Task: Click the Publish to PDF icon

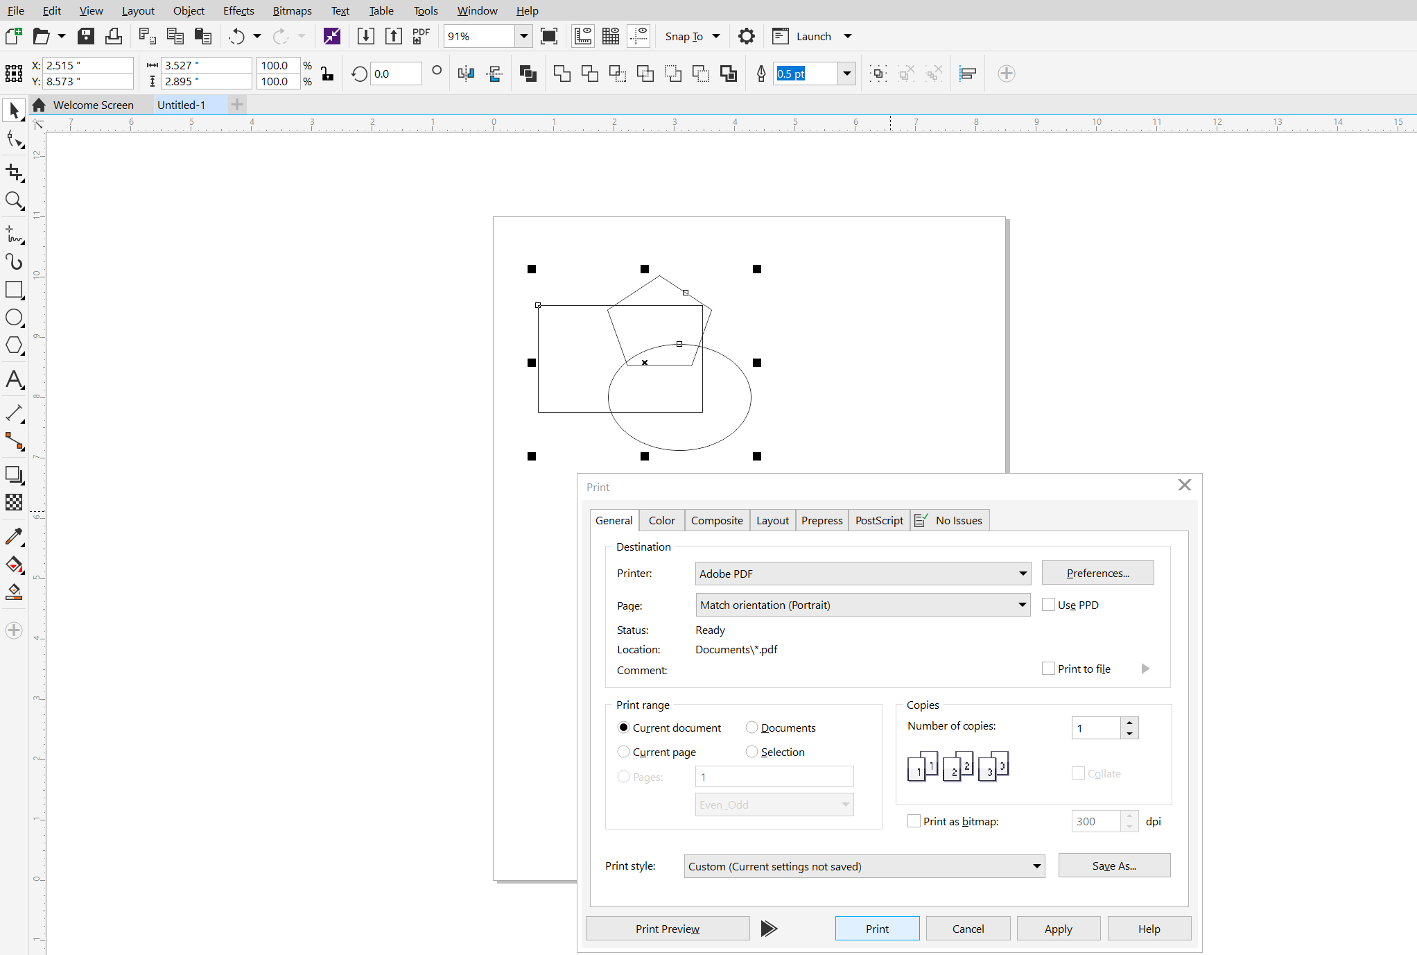Action: [x=421, y=36]
